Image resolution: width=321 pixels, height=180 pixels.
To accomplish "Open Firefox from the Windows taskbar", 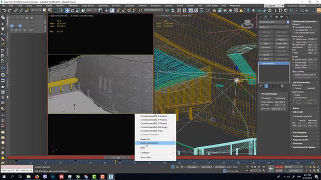I will pos(37,176).
